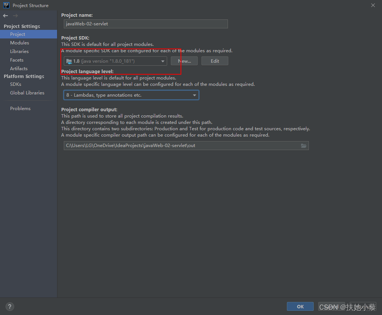Open the Libraries section
The height and width of the screenshot is (315, 382).
pos(19,51)
